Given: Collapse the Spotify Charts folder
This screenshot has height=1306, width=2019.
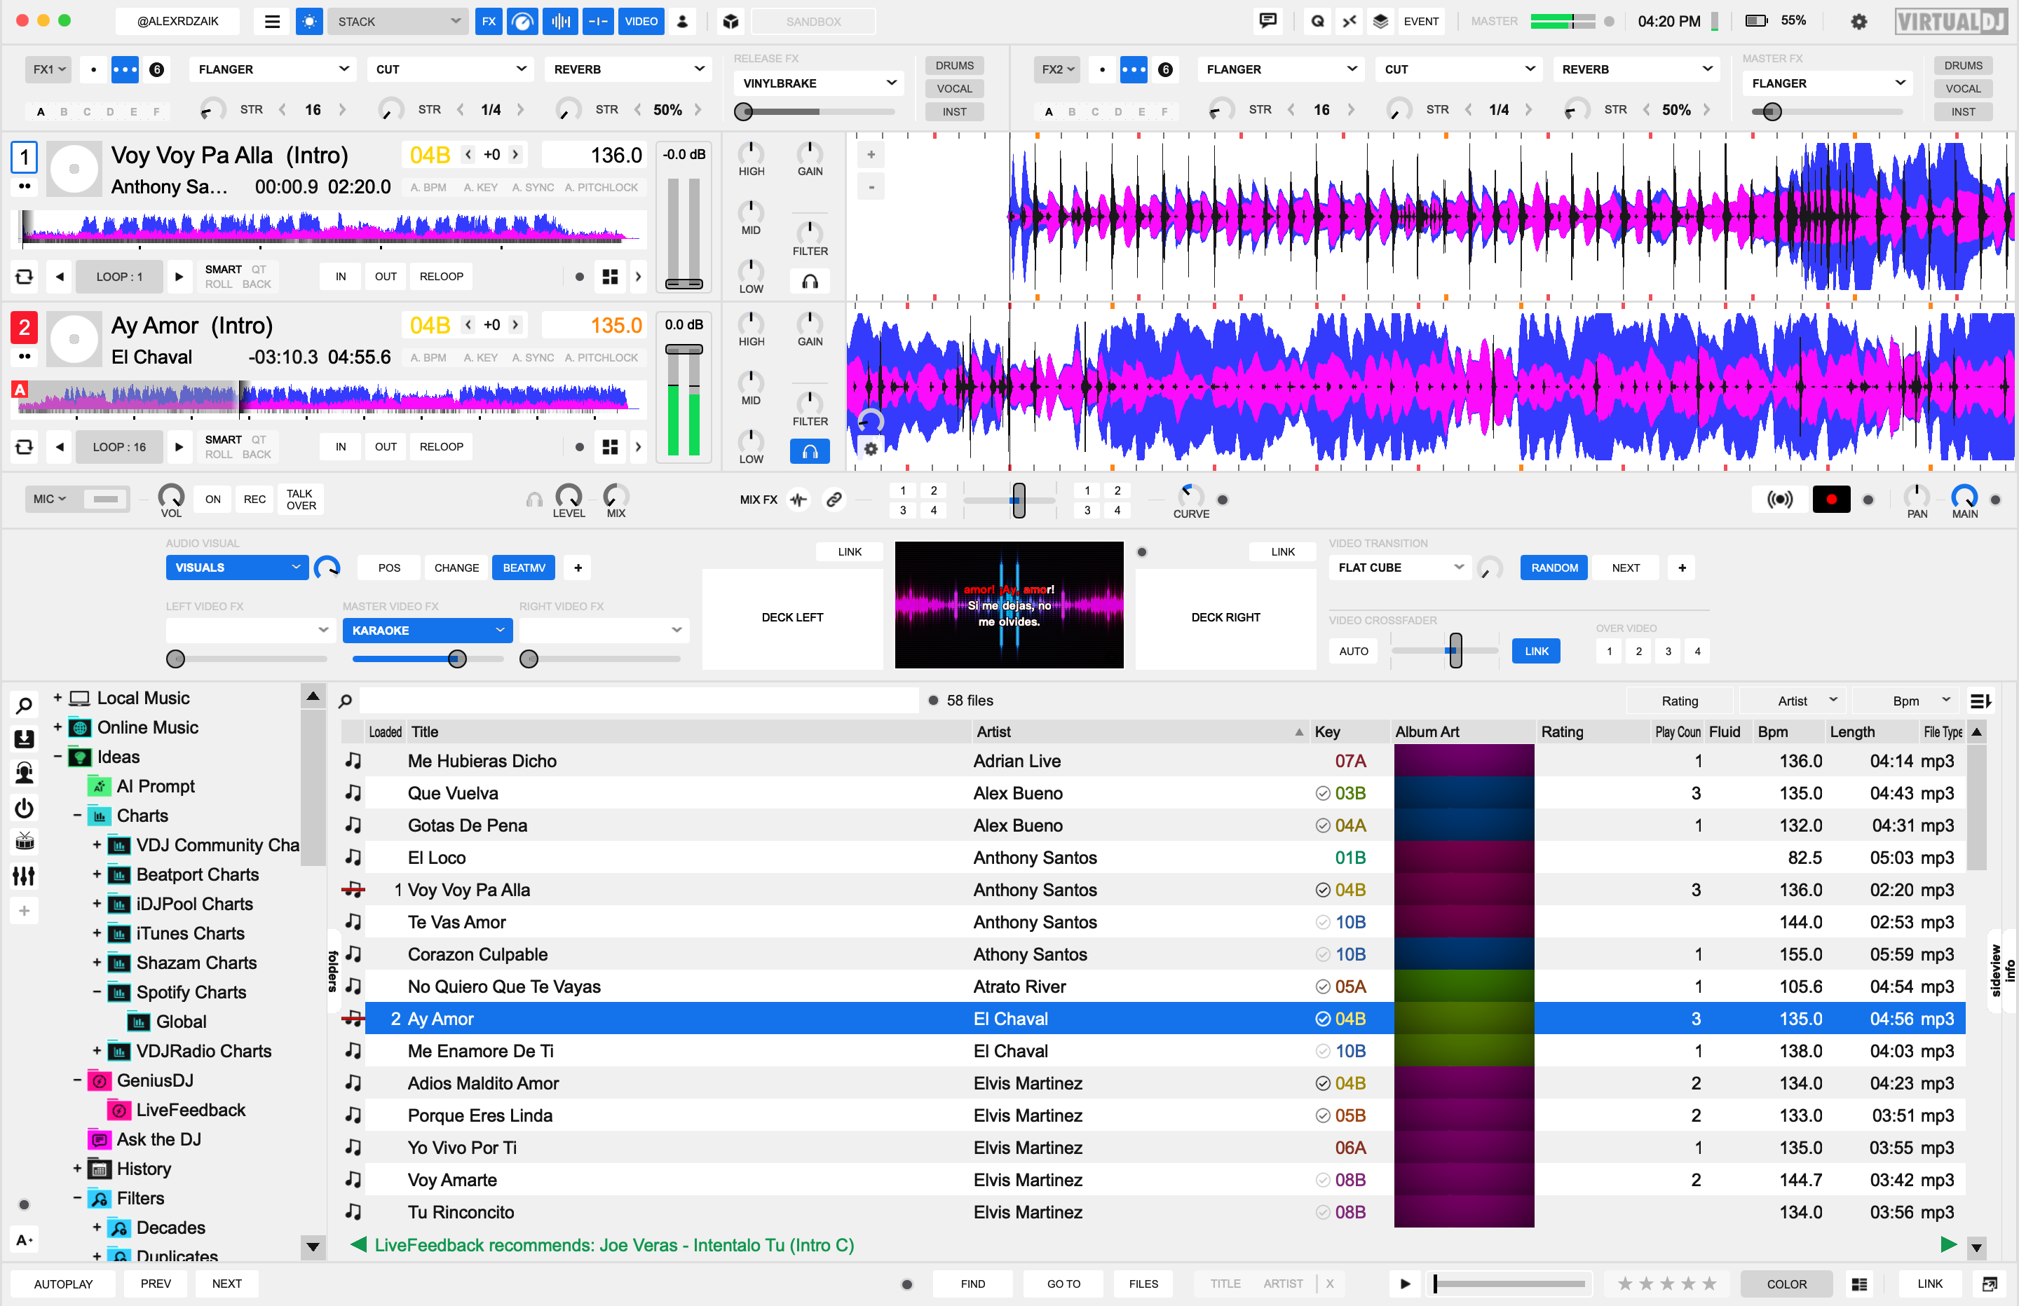Looking at the screenshot, I should (97, 992).
